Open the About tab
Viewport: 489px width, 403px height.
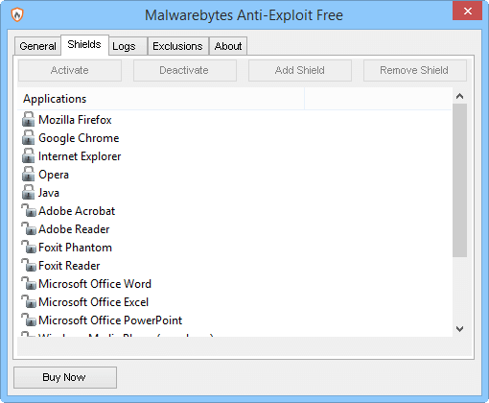click(x=228, y=46)
